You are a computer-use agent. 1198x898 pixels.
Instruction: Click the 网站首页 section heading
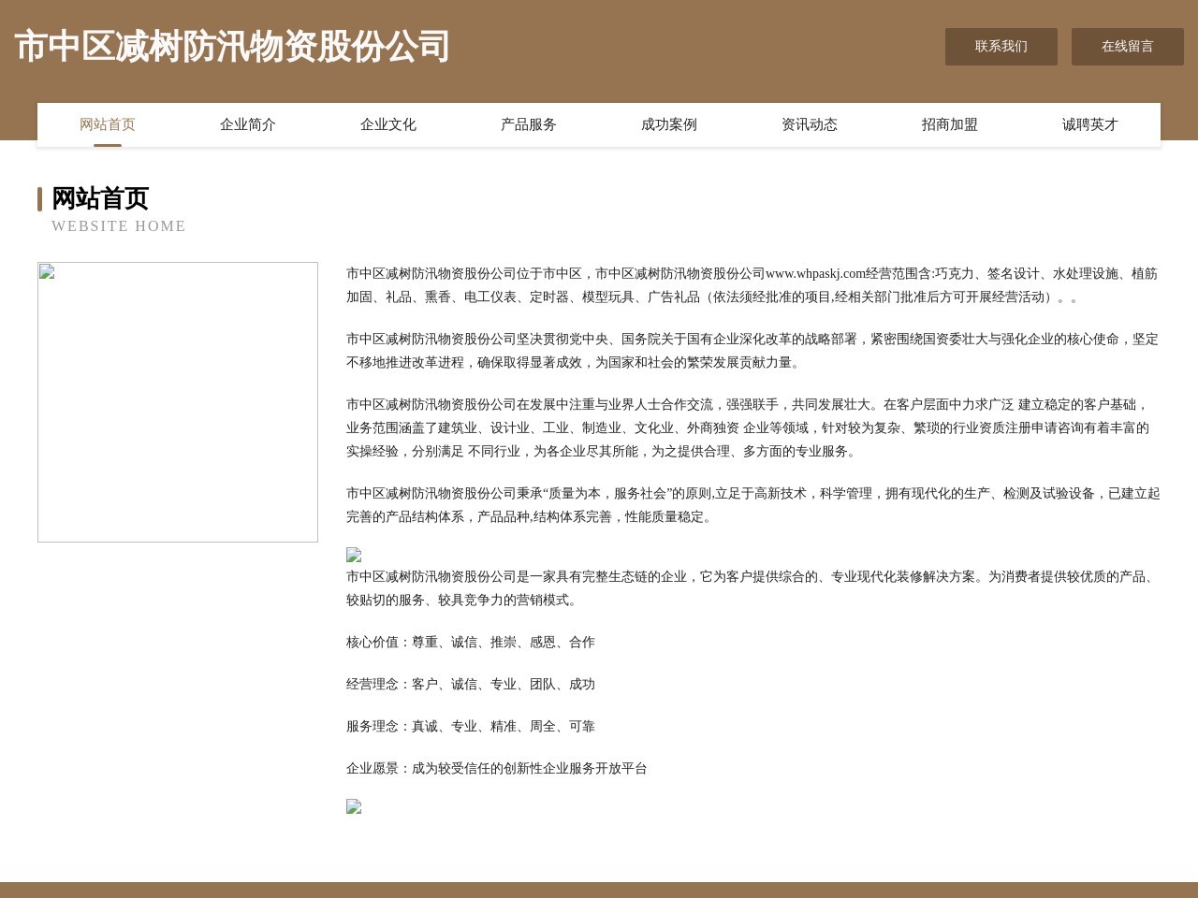click(100, 199)
